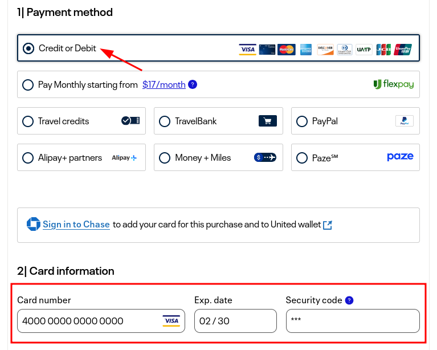Click the Visa icon inside Card number field
Viewport: 437px width, 350px height.
[171, 321]
